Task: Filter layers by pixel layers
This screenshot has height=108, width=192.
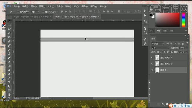Action: tap(167, 43)
